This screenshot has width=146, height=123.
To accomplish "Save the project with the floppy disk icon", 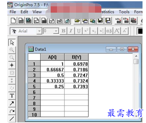I will (100, 21).
